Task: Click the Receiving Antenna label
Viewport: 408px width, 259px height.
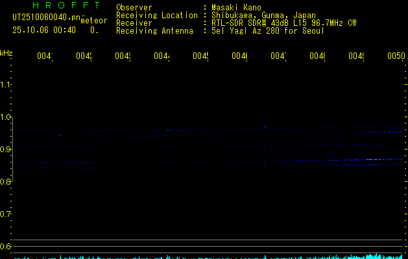Action: click(x=154, y=31)
